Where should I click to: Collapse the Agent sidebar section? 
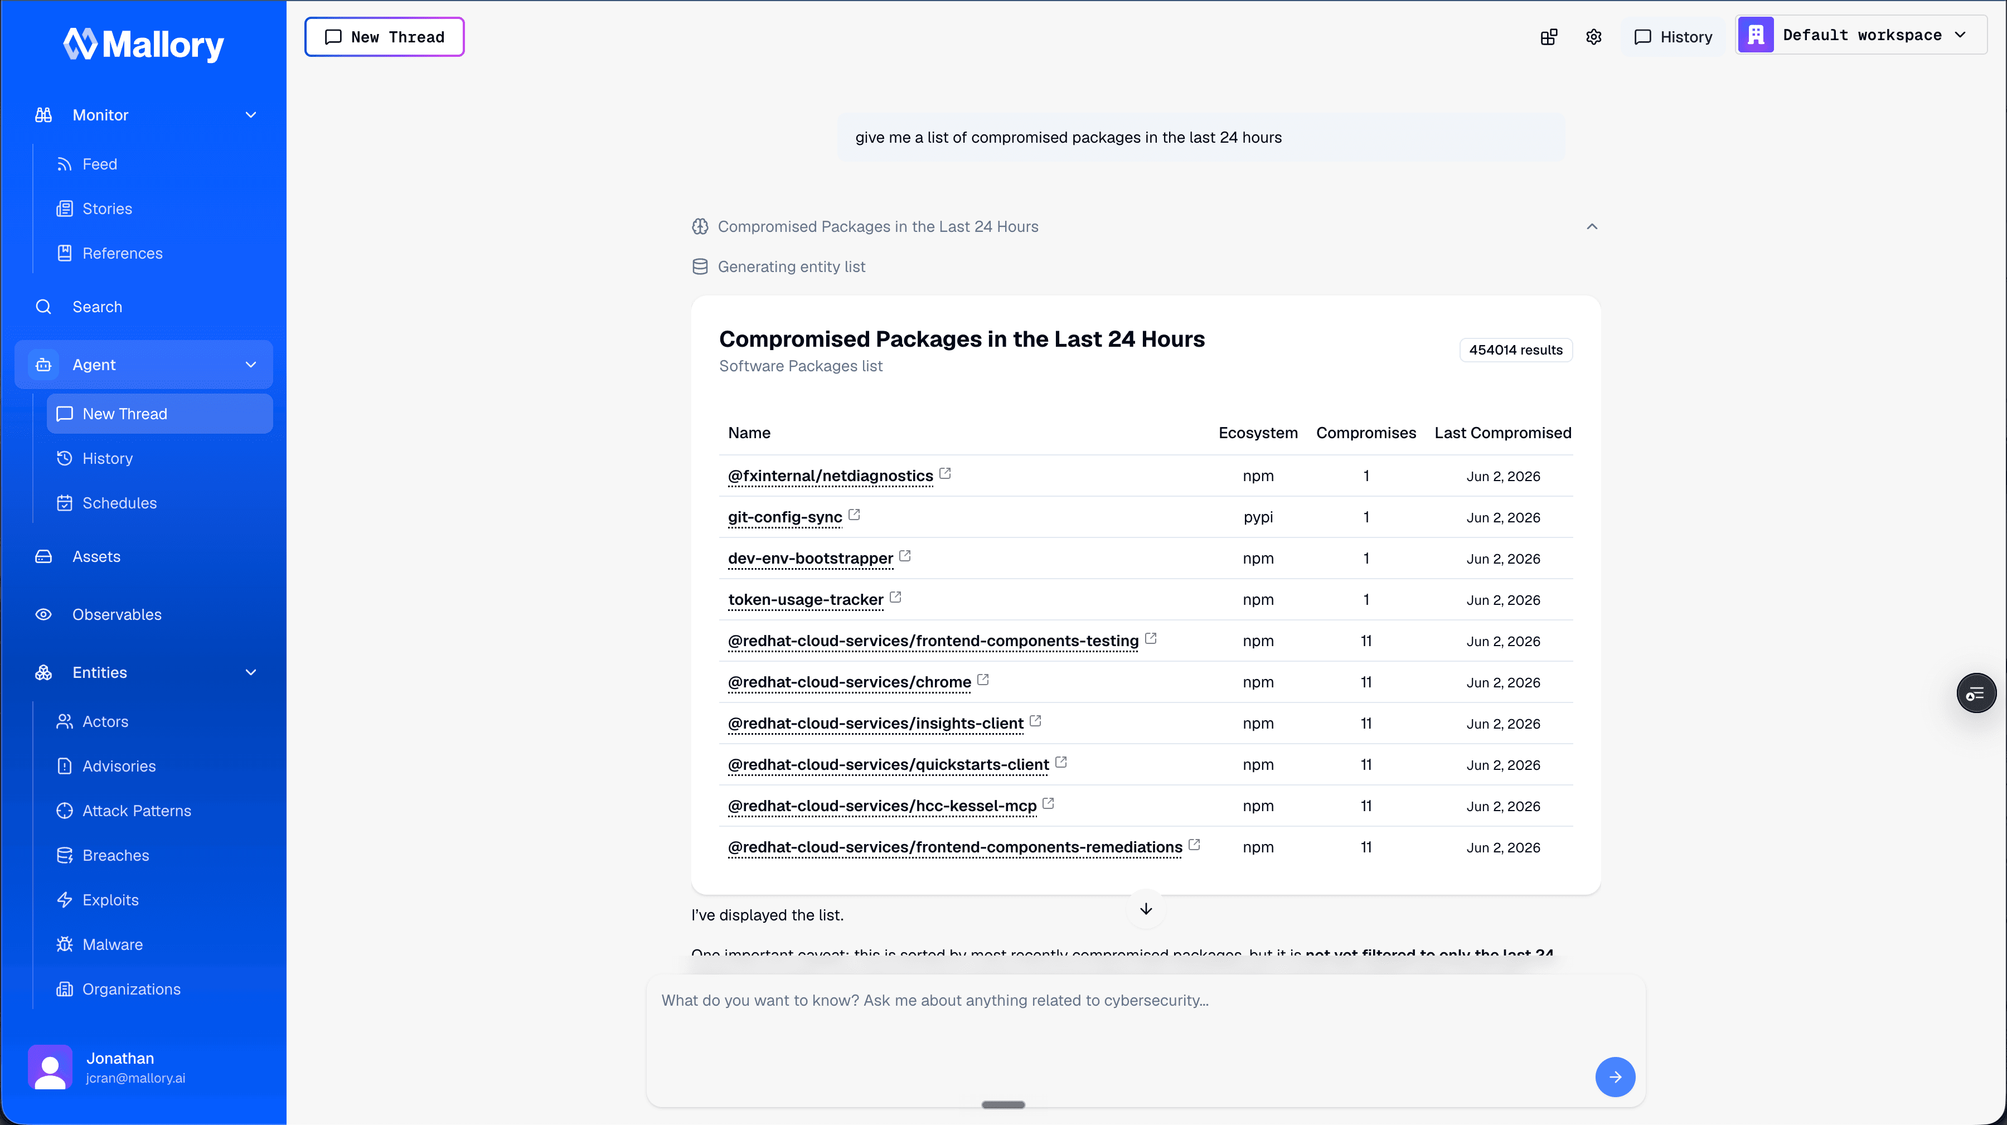pos(251,365)
